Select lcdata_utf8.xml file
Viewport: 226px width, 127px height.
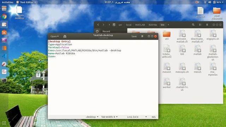click(167, 51)
